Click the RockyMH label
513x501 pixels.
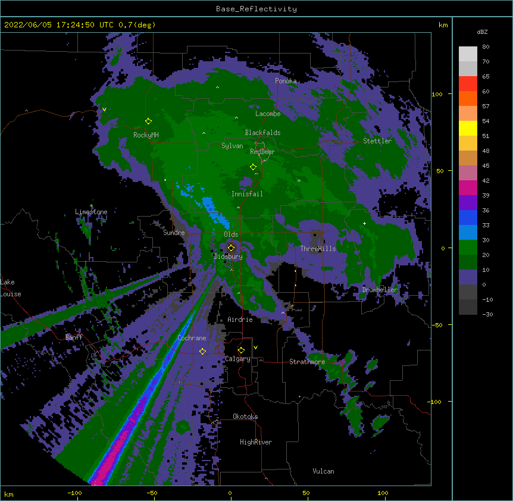click(x=146, y=135)
